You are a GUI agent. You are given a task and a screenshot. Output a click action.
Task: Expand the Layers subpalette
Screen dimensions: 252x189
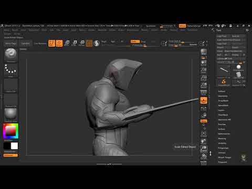click(x=222, y=110)
